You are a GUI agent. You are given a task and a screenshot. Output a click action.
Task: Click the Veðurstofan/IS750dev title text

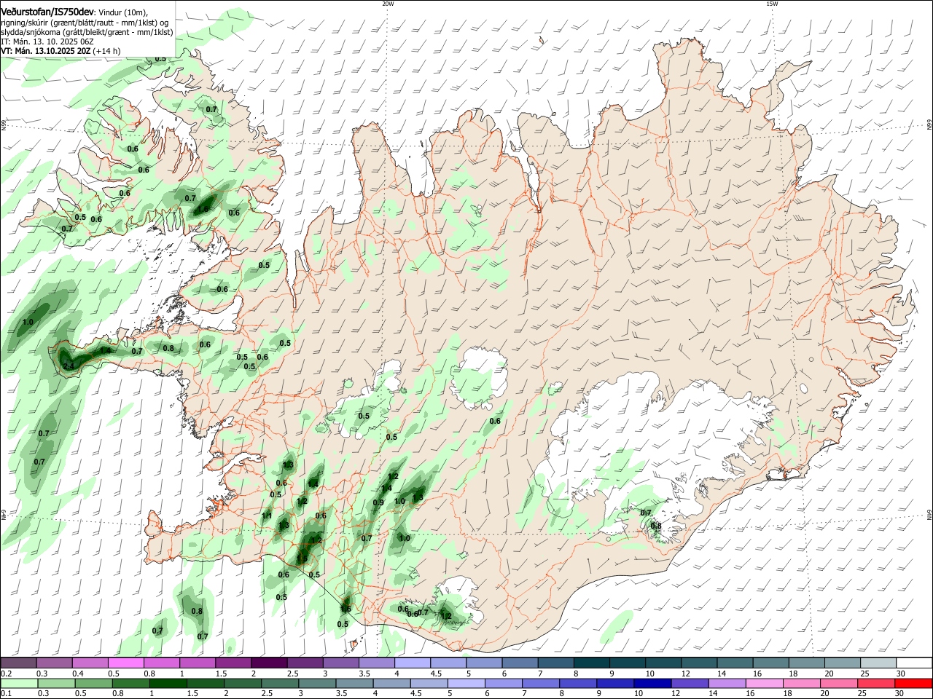(47, 12)
